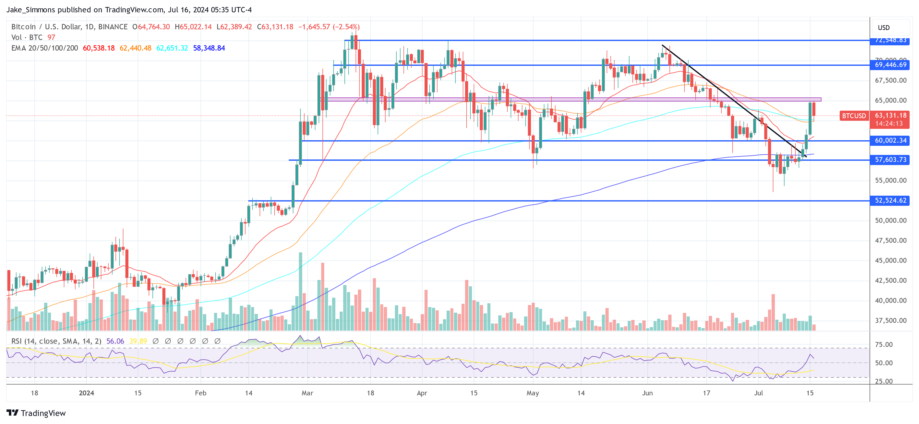Screen dimensions: 919x424
Task: Click the Jake_Simmons published header text
Action: tap(129, 10)
